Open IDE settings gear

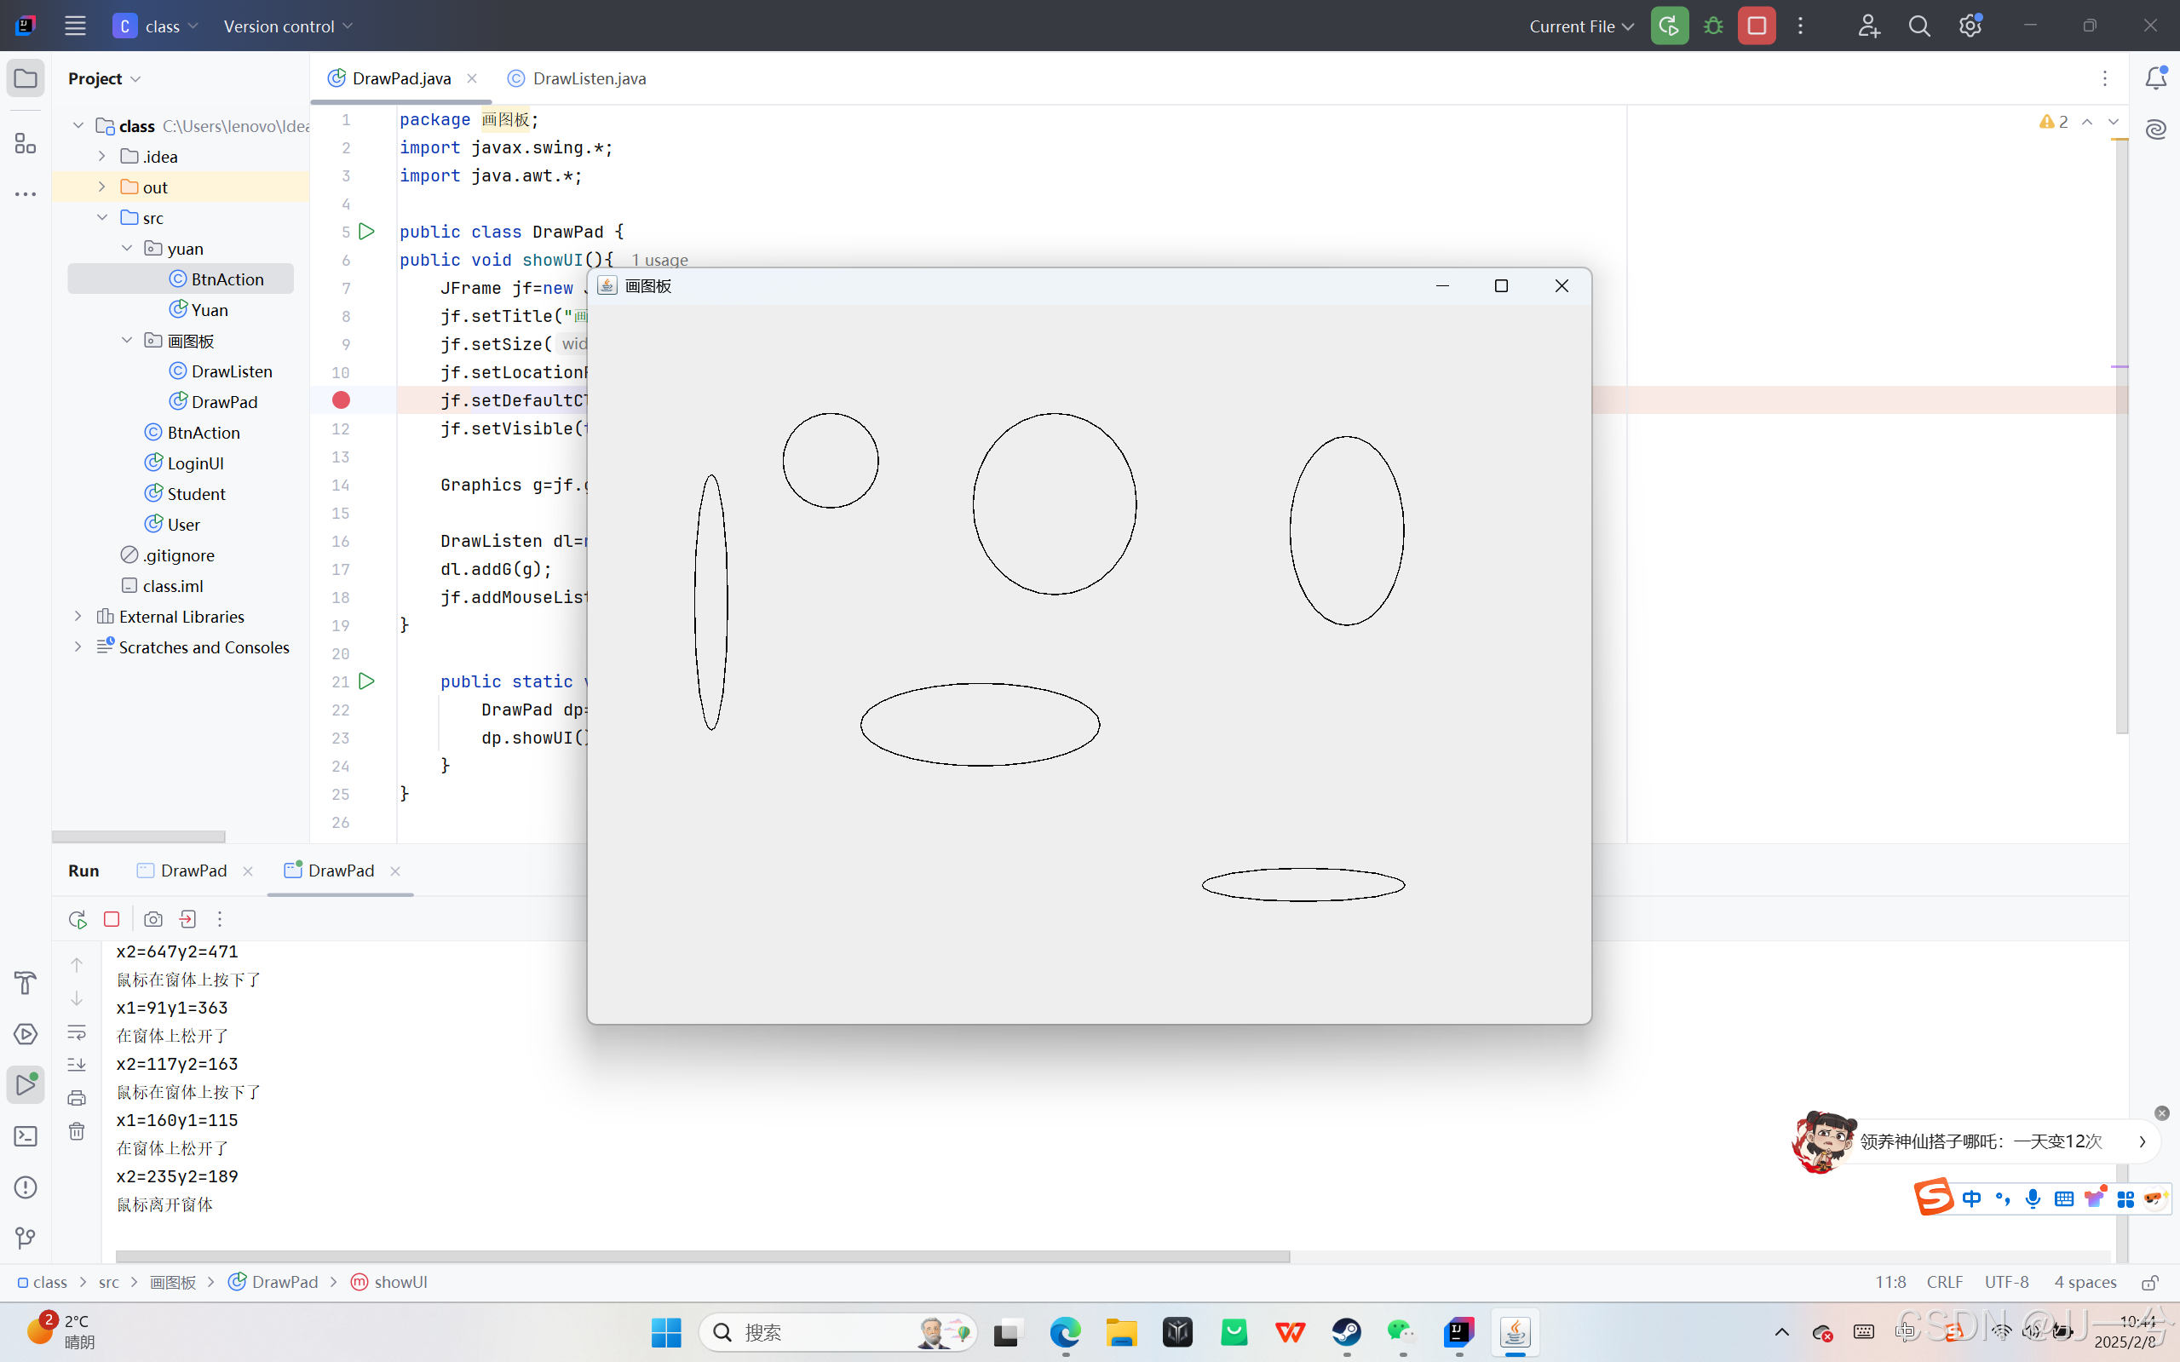point(1970,26)
